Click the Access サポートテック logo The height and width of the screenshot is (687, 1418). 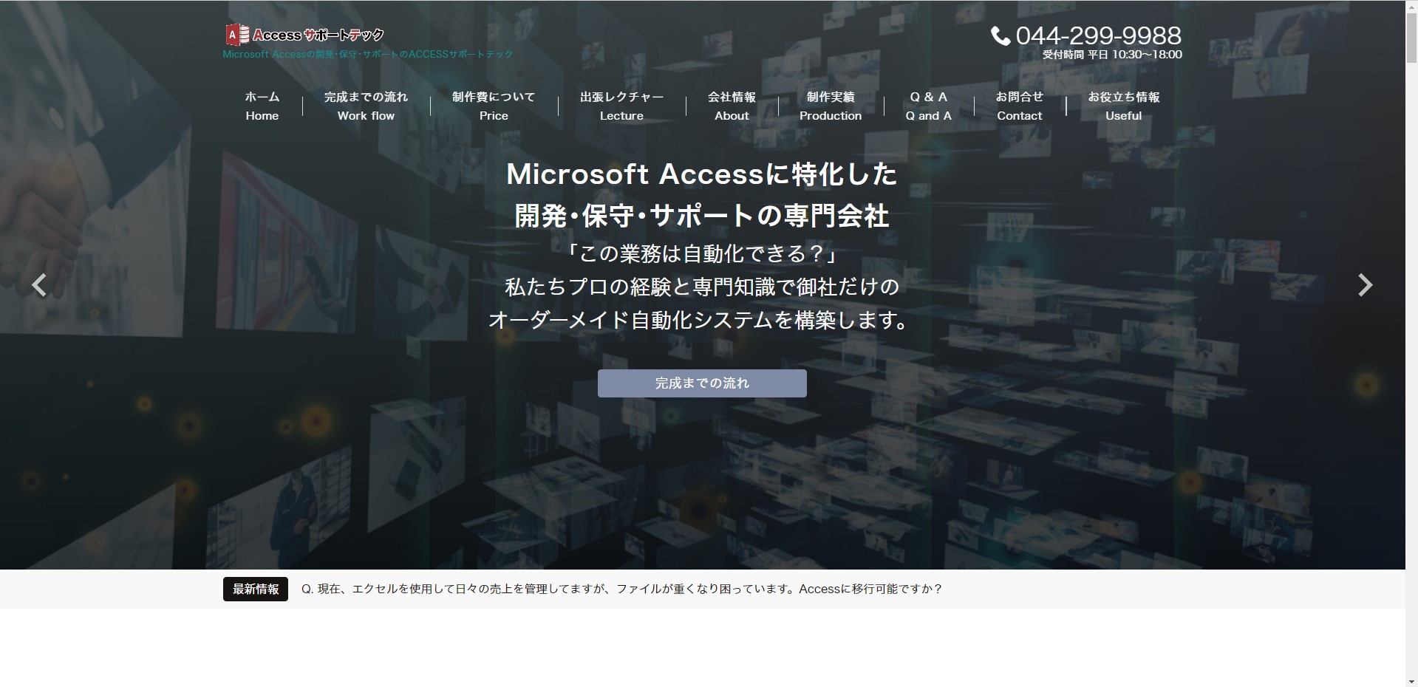pyautogui.click(x=304, y=35)
